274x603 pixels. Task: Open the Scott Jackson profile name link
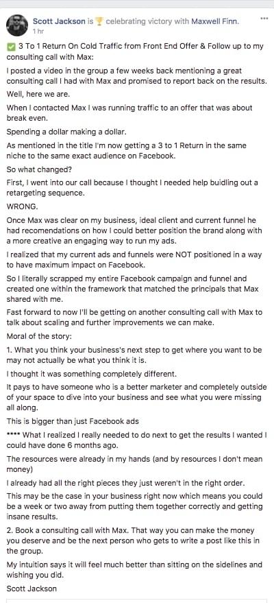59,21
